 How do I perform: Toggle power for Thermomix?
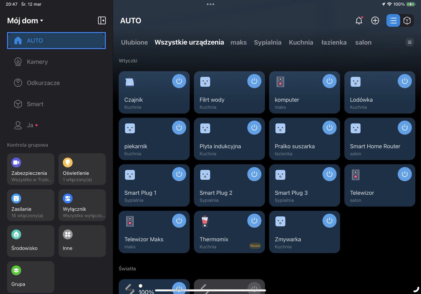click(254, 221)
